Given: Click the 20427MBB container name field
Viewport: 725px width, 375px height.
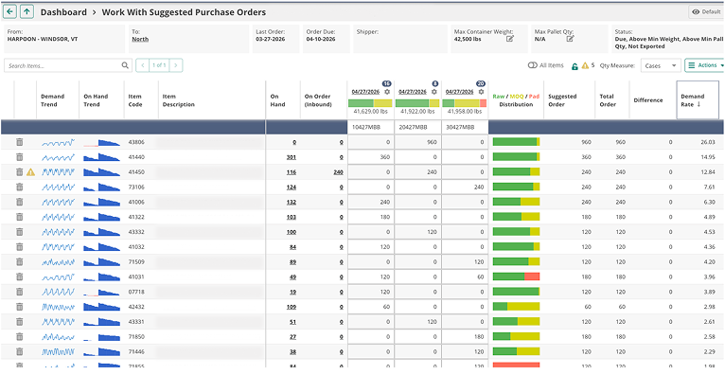Looking at the screenshot, I should point(417,127).
